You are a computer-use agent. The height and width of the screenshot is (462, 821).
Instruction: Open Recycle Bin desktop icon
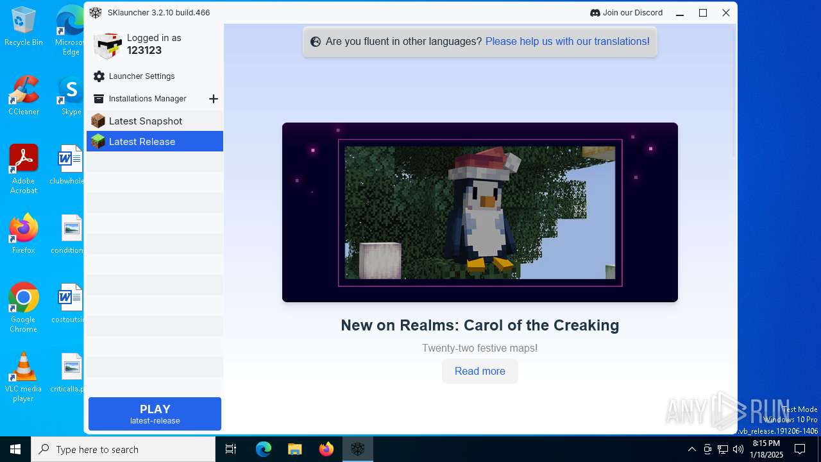[x=24, y=27]
